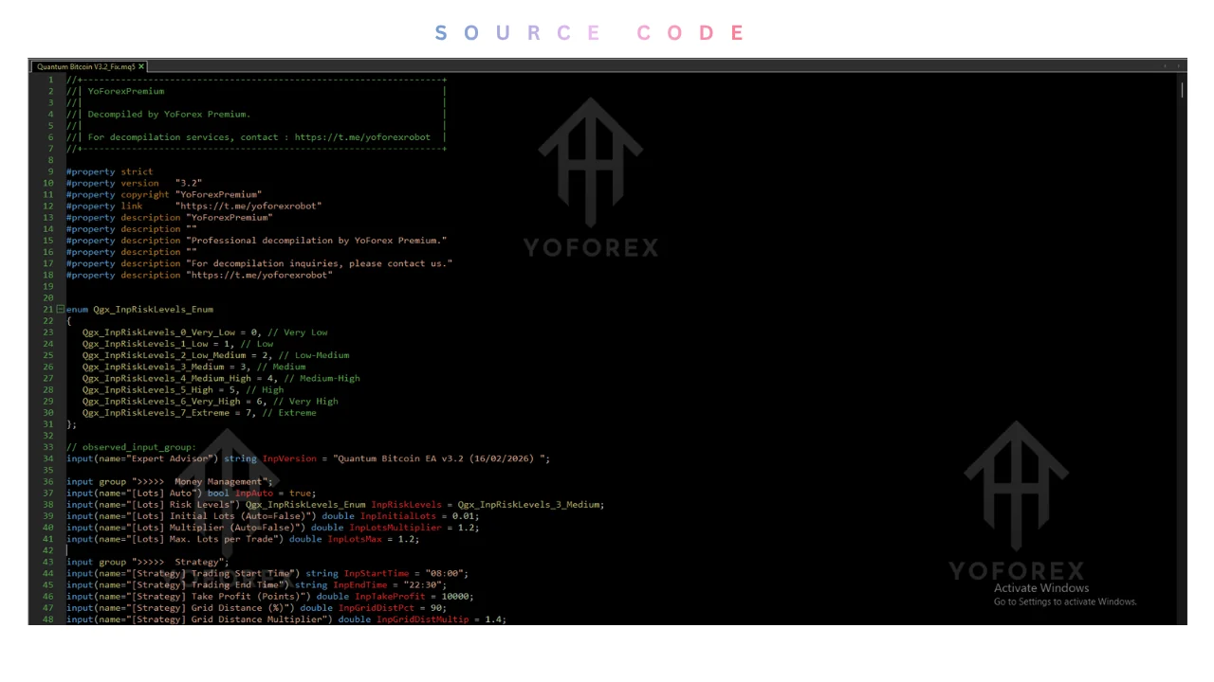Viewport: 1214px width, 682px height.
Task: Click 'Qgx_InpRiskLevels_0_Very_Low = 0' entry
Action: coord(205,332)
